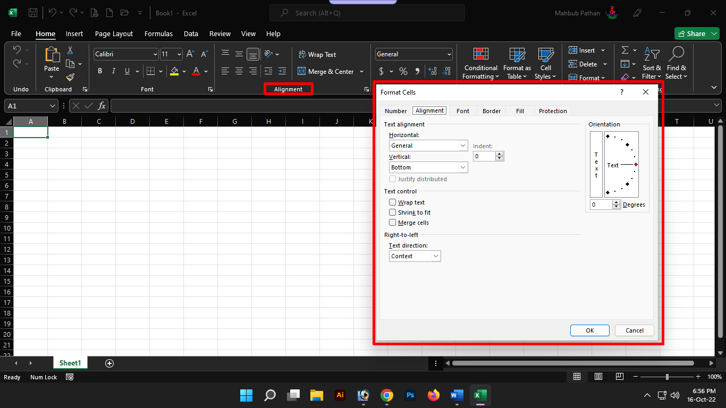This screenshot has height=408, width=726.
Task: Check the Shrink to fit option
Action: 393,212
